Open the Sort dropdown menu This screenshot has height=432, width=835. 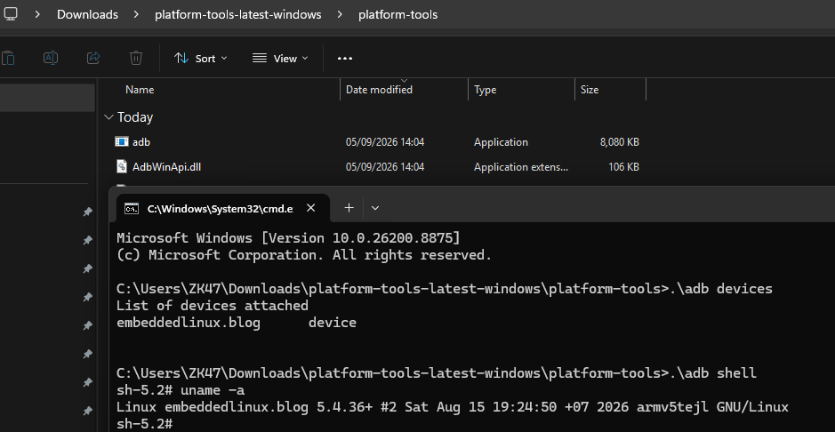201,59
